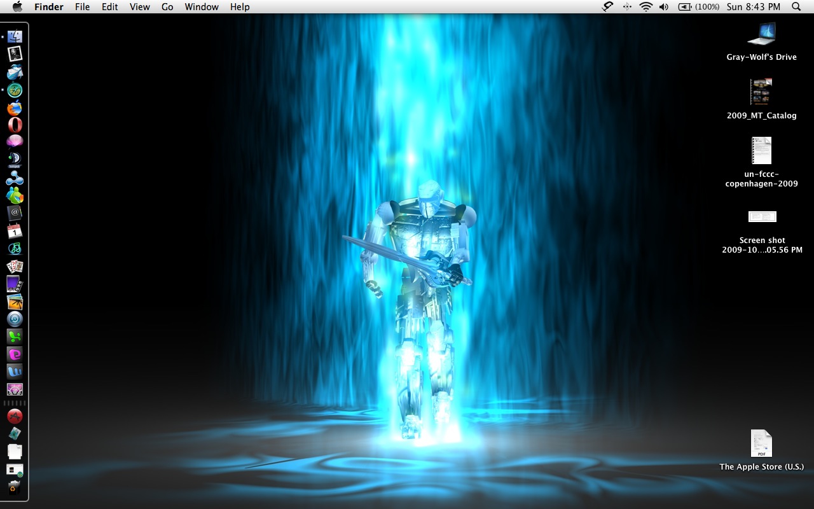814x509 pixels.
Task: Open the Opera browser in Dock
Action: point(15,125)
